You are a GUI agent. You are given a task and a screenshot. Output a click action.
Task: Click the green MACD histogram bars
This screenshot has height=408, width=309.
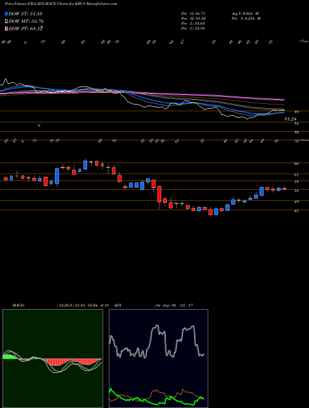tap(9, 357)
